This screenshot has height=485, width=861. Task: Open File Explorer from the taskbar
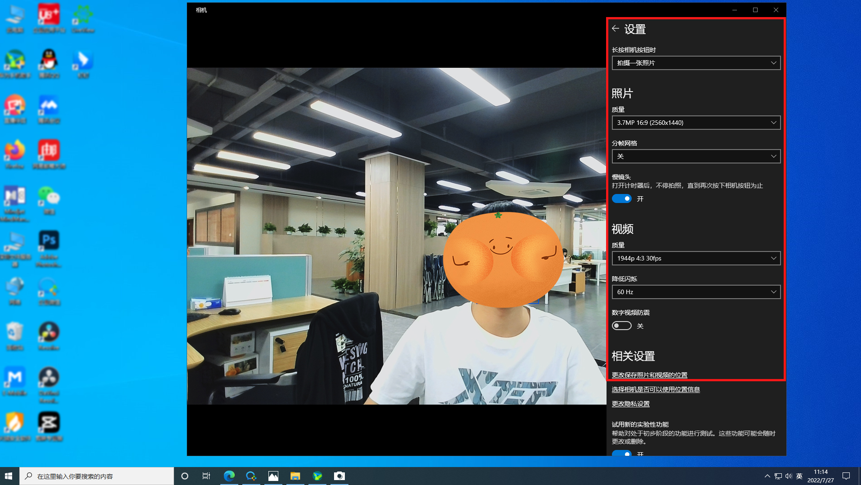point(295,476)
